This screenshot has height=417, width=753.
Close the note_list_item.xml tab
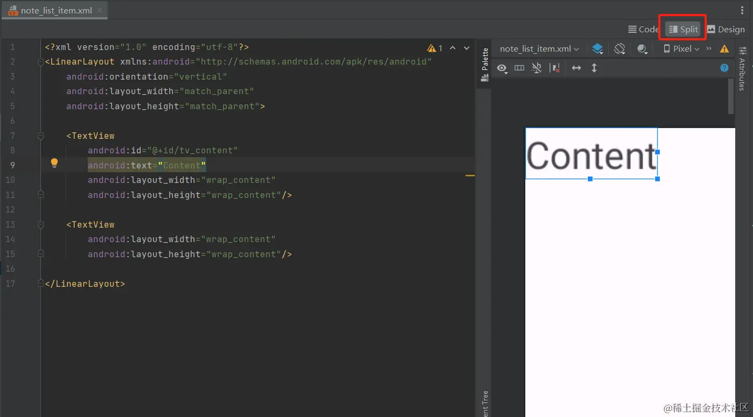coord(100,10)
